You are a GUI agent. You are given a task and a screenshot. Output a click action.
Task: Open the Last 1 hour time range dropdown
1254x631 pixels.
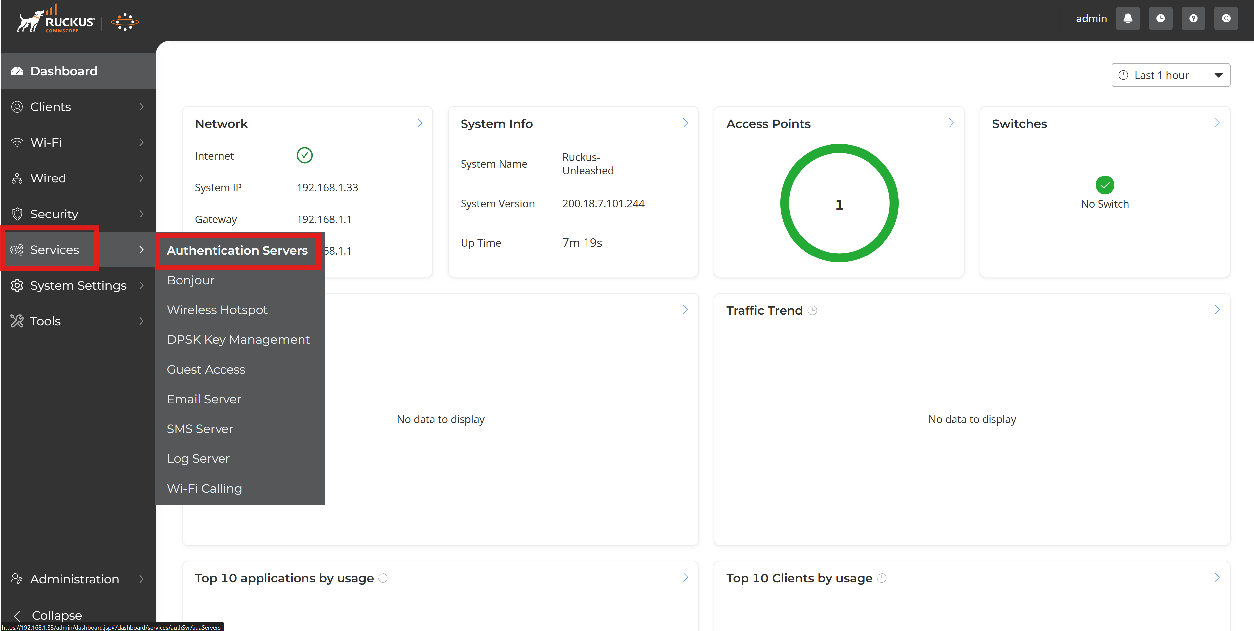[x=1170, y=74]
